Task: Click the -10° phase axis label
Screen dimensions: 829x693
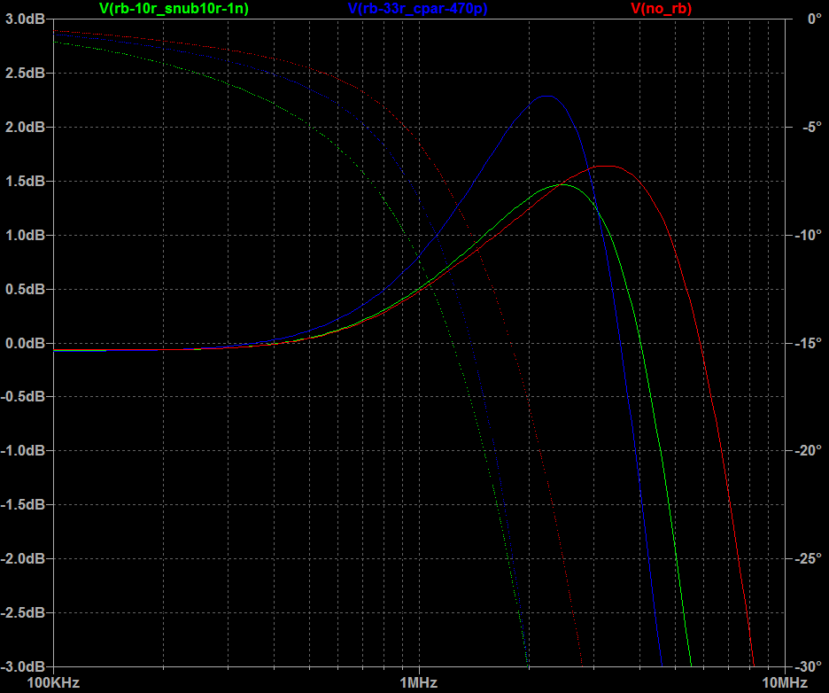Action: click(808, 235)
